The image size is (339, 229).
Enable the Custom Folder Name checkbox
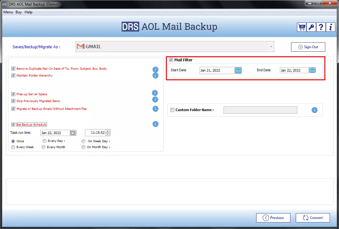[172, 110]
